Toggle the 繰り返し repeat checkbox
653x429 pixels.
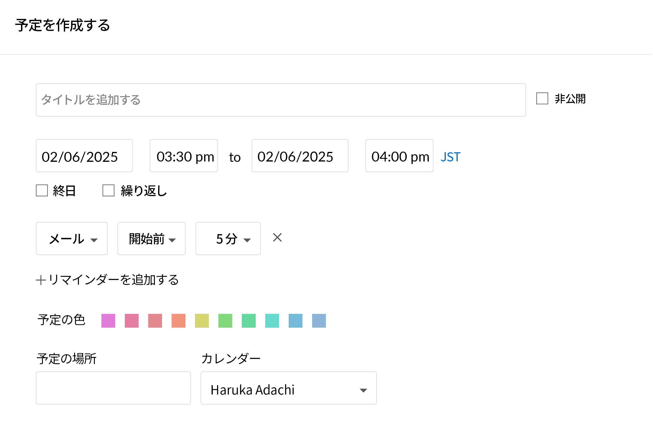(x=108, y=190)
